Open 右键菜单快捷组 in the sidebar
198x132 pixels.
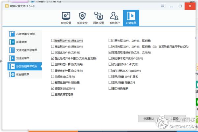pos(25,34)
